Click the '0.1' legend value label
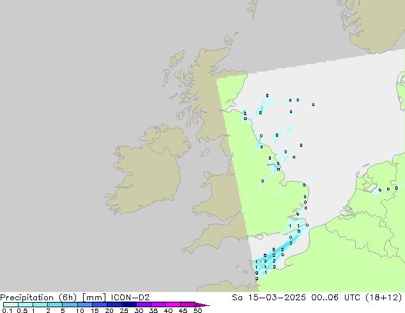Image resolution: width=405 pixels, height=313 pixels. 7,310
